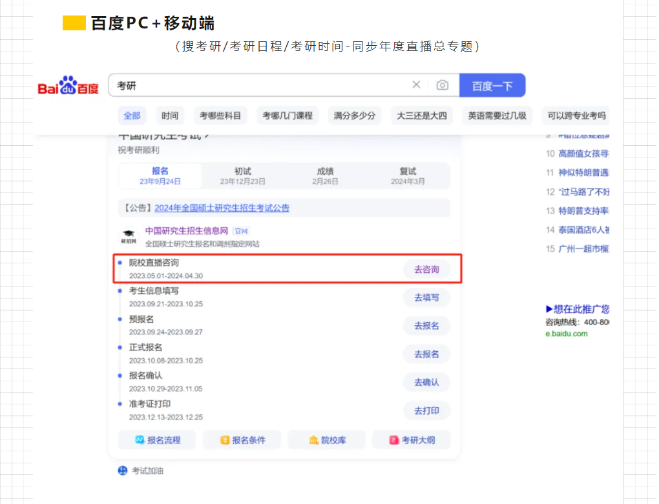Click the 官网 badge next to the site name
The height and width of the screenshot is (504, 659).
241,231
